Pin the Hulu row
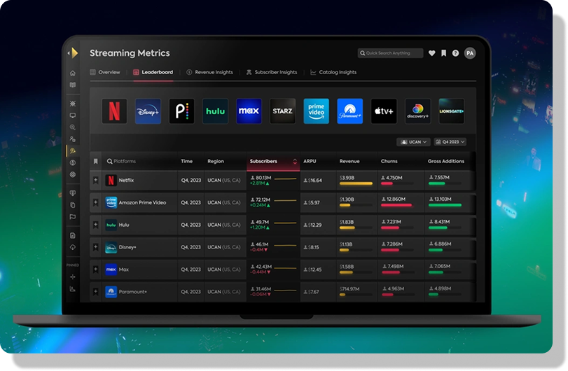This screenshot has height=371, width=568. (x=96, y=225)
